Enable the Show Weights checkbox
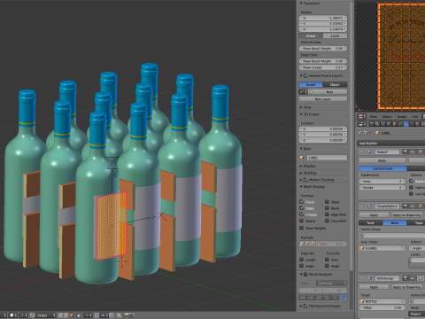Viewport: 425px width, 319px height. pyautogui.click(x=302, y=228)
